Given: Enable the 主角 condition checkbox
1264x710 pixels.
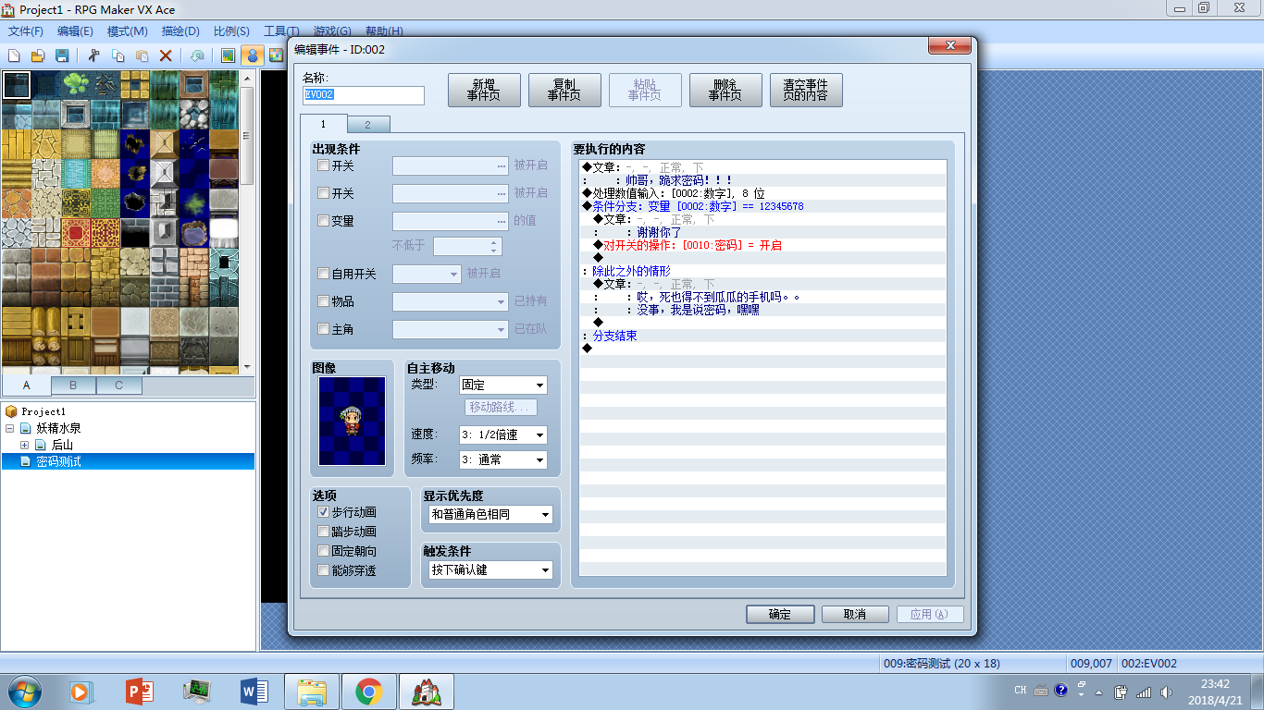Looking at the screenshot, I should tap(323, 329).
